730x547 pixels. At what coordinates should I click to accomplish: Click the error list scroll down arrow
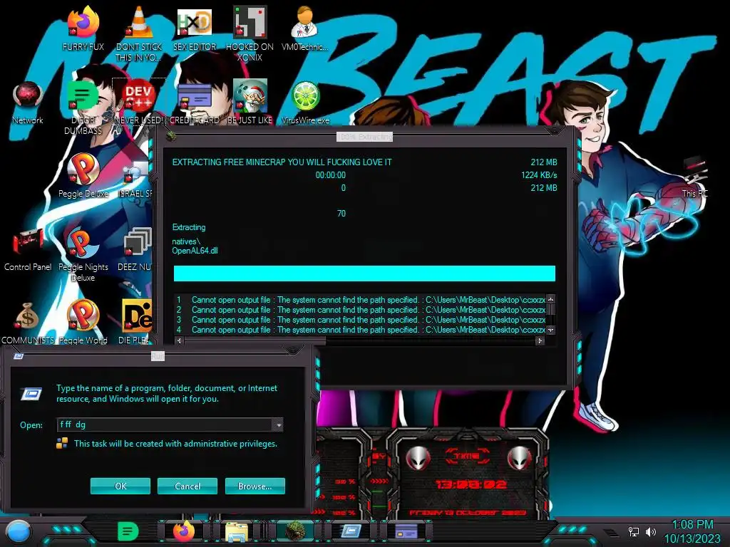pyautogui.click(x=551, y=330)
